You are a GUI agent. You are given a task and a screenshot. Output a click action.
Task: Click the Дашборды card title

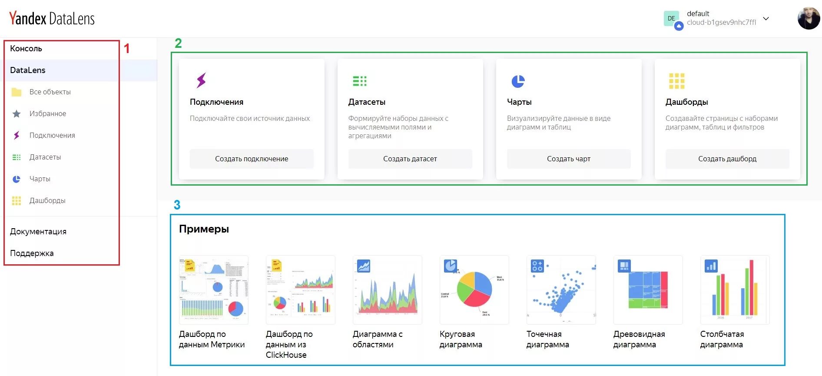point(686,102)
